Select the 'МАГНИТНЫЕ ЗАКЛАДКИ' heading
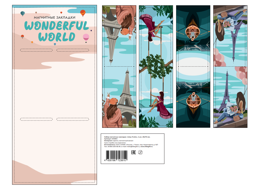The width and height of the screenshot is (256, 191). 55,17
